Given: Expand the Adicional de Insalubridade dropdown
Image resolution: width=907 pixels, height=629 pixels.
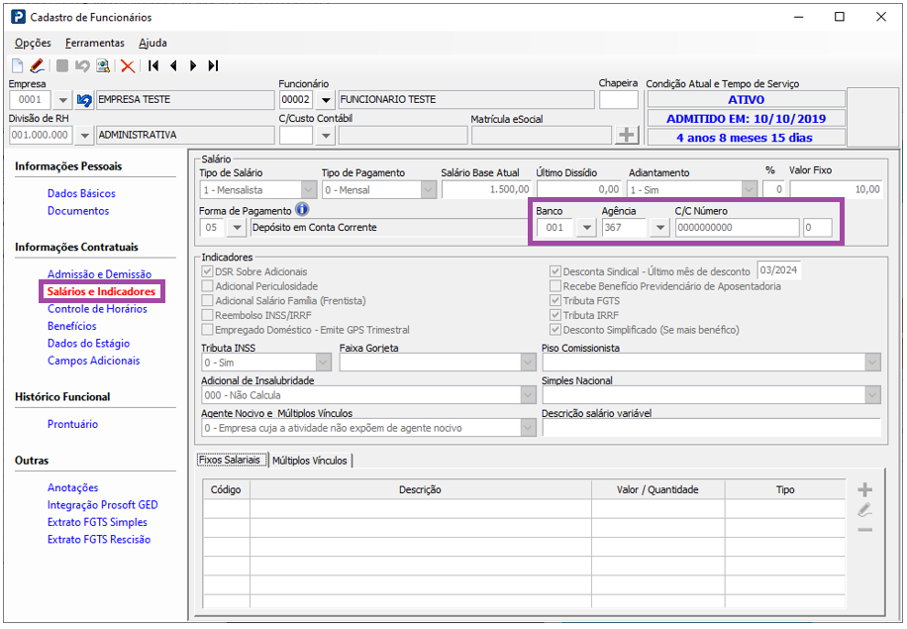Looking at the screenshot, I should click(x=528, y=395).
